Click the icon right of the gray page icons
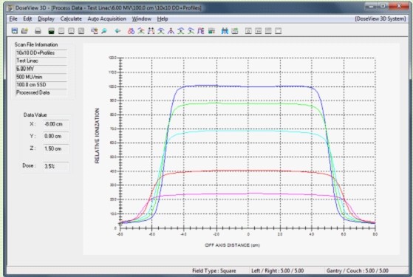 (94, 31)
